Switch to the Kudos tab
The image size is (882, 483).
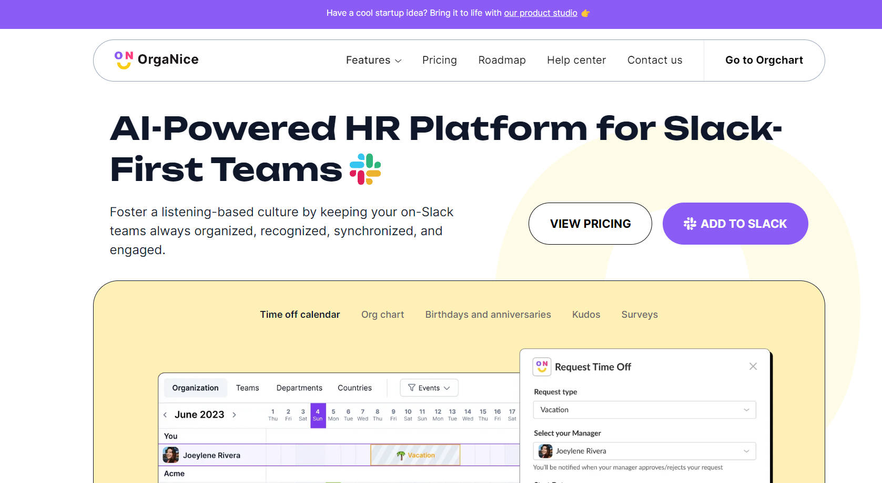click(586, 315)
